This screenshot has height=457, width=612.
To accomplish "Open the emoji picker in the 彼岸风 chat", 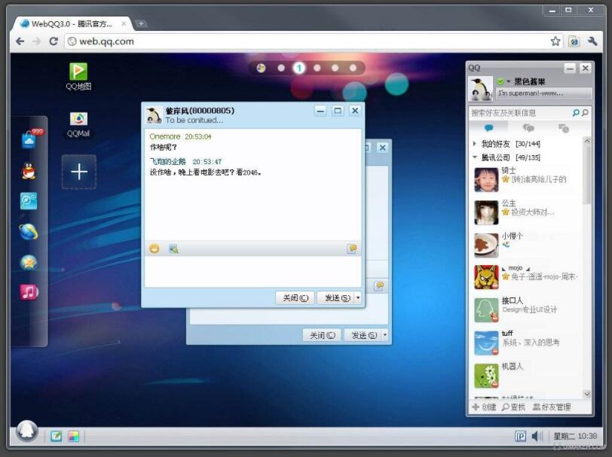I will click(x=155, y=248).
